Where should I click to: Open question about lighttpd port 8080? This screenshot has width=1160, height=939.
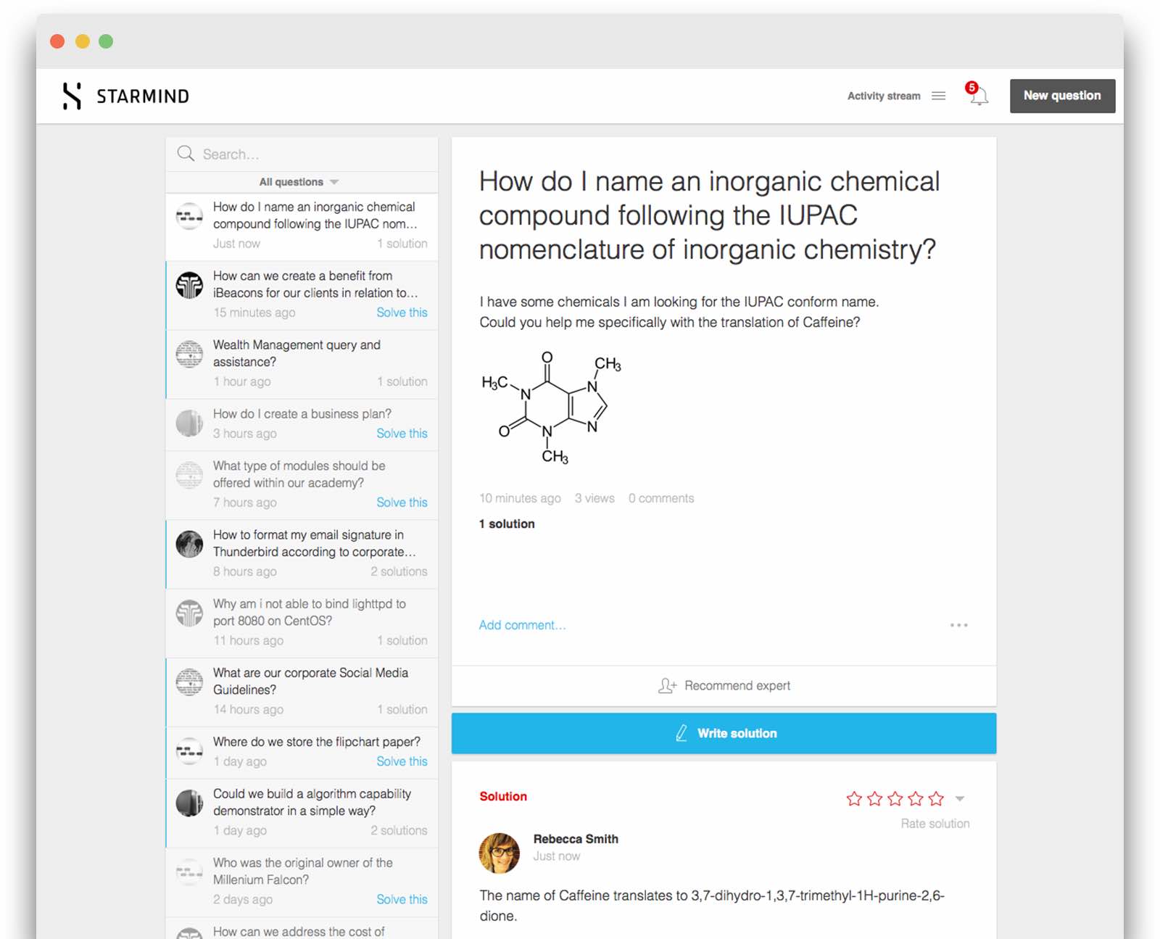(302, 623)
